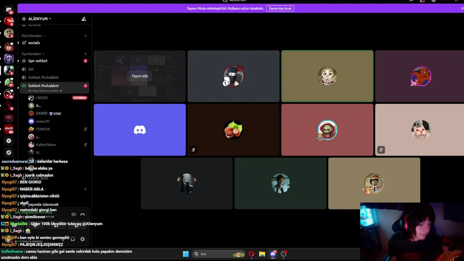Open the Discover servers compass icon
Image resolution: width=464 pixels, height=261 pixels.
tap(9, 153)
